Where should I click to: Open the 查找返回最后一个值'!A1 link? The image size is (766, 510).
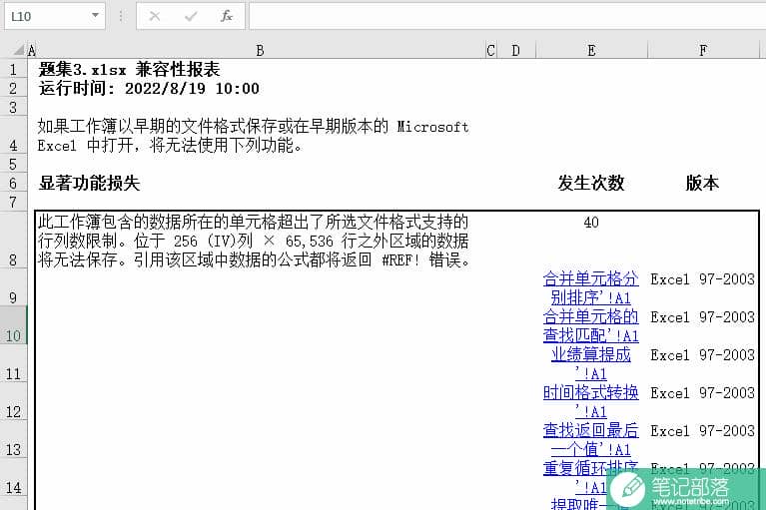click(x=590, y=440)
